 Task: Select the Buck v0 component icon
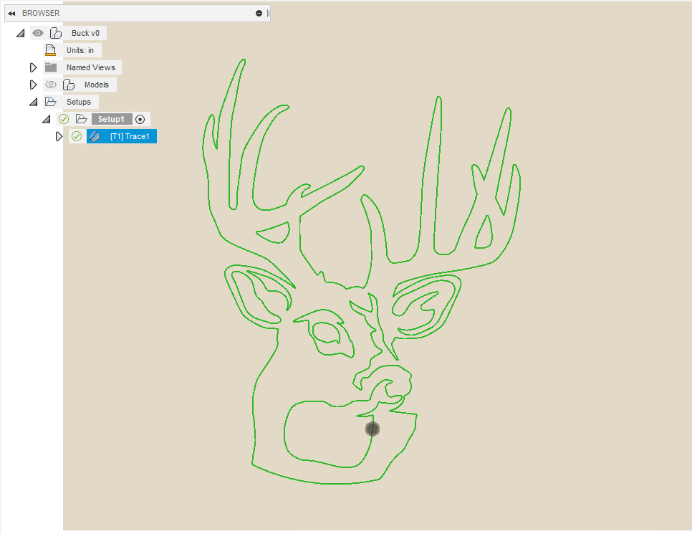click(56, 32)
